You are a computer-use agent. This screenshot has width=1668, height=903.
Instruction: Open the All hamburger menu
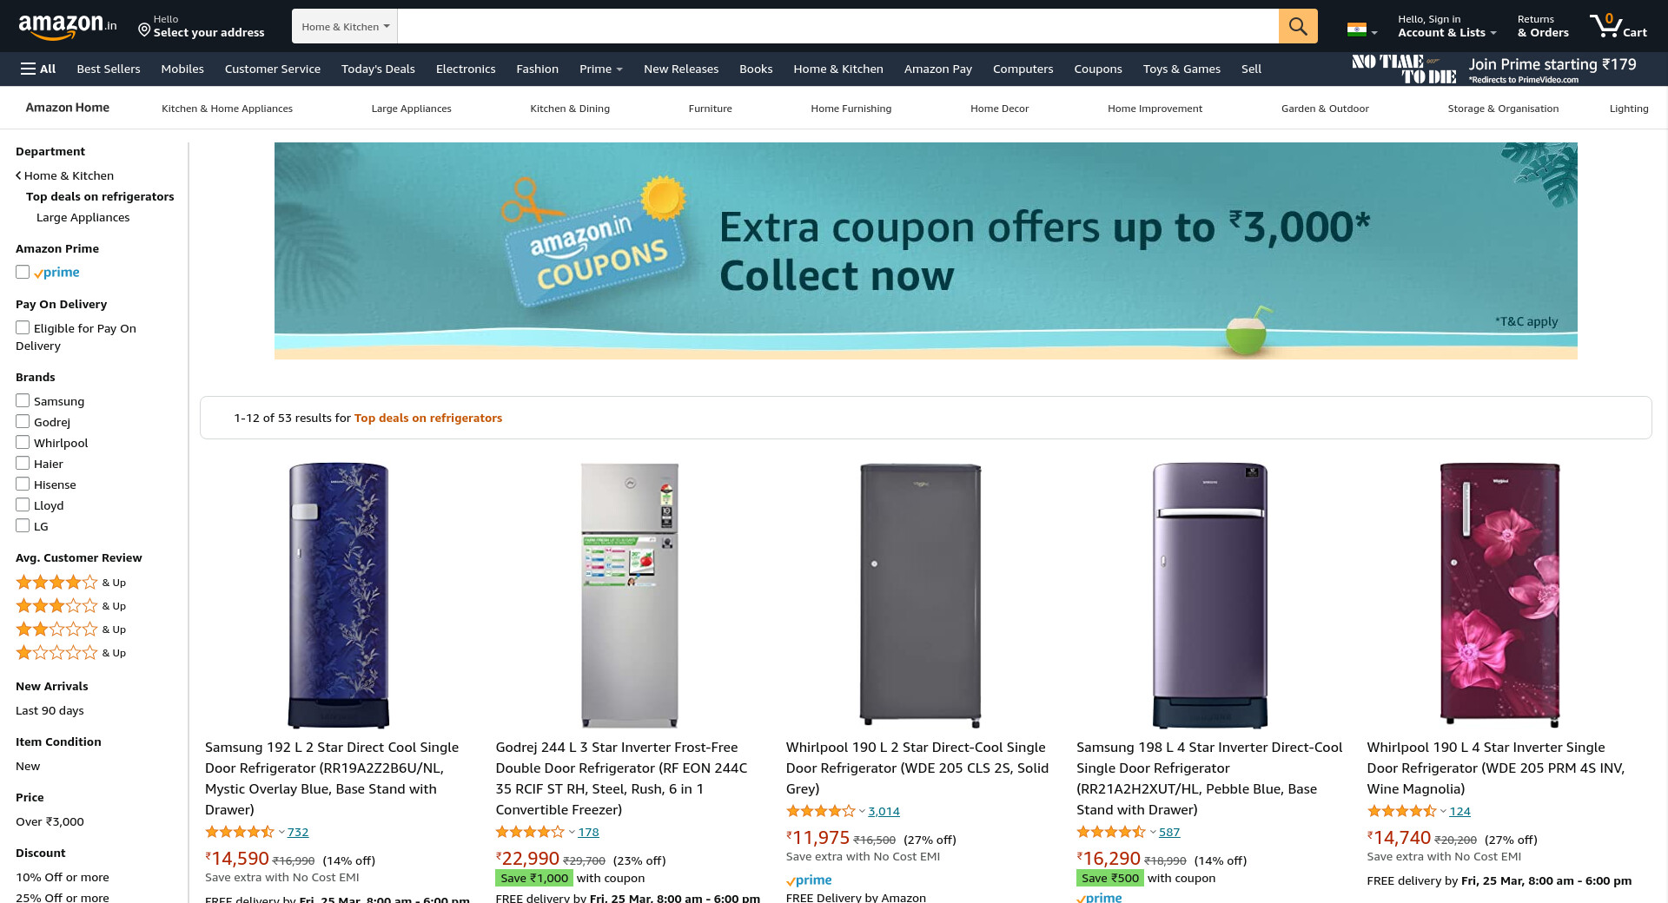38,69
